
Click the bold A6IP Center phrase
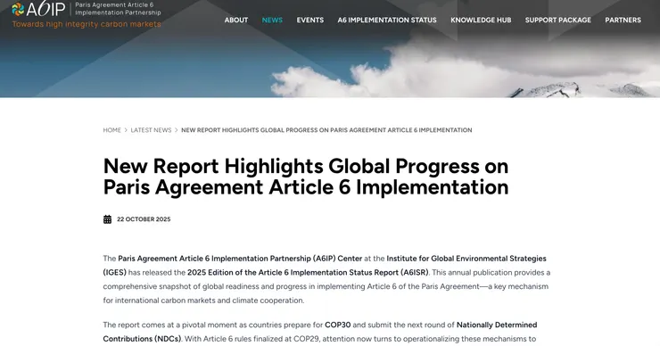pos(240,259)
